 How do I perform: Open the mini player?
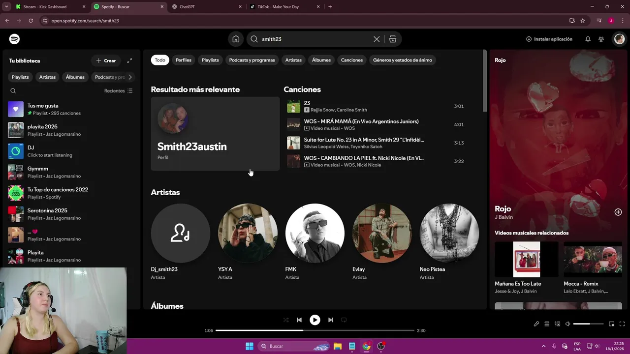[612, 324]
